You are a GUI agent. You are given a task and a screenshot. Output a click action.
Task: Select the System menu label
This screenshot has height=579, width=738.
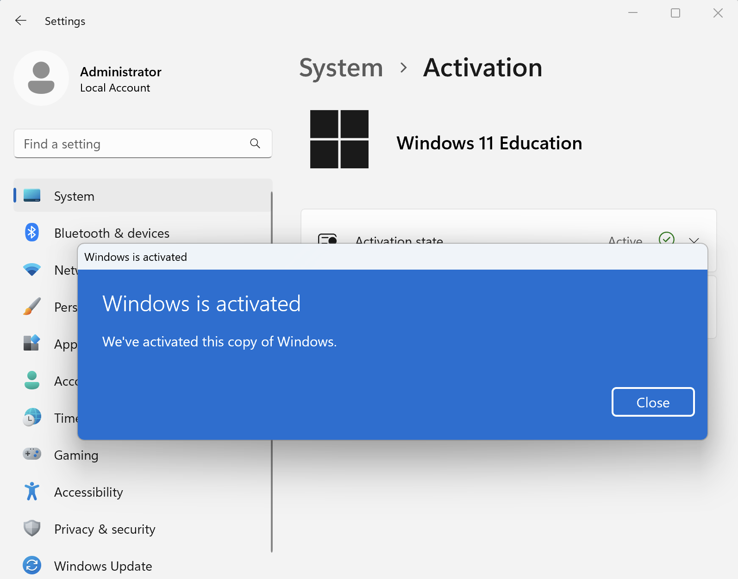point(74,196)
